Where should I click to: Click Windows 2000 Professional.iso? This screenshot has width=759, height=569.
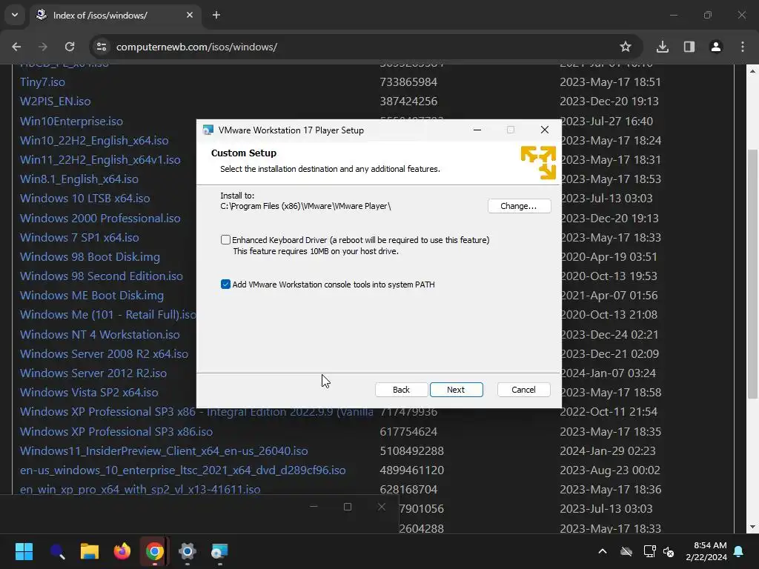click(100, 219)
